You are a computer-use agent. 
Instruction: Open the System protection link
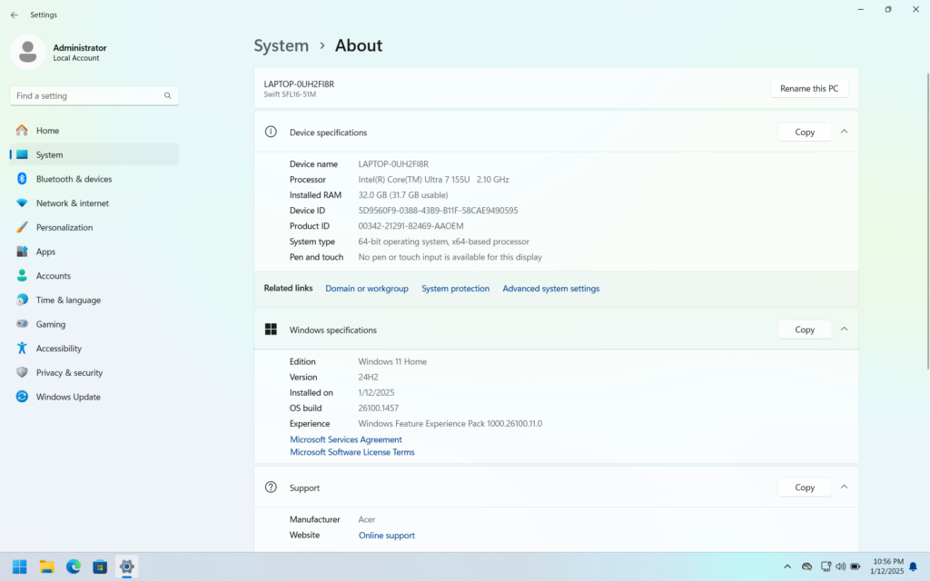point(456,289)
